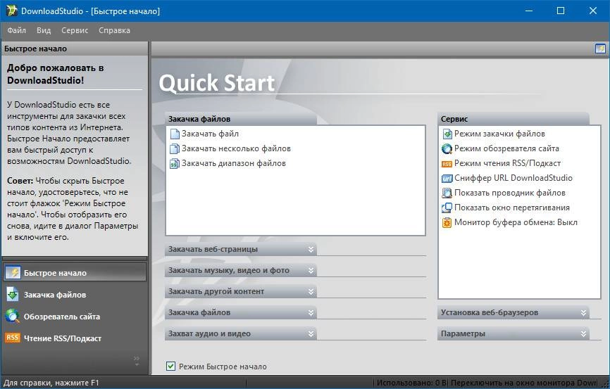Switch to 'Быстрое начало' sidebar tab
The height and width of the screenshot is (389, 610).
tap(75, 273)
